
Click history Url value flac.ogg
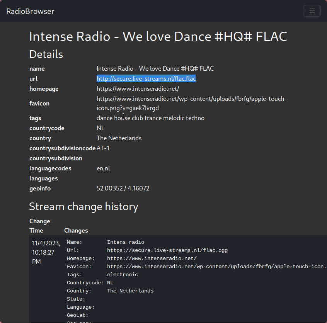click(x=167, y=250)
